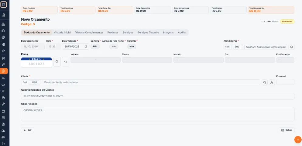This screenshot has height=146, width=302.
Task: Open calendar picker in Data Validade field
Action: click(x=86, y=47)
